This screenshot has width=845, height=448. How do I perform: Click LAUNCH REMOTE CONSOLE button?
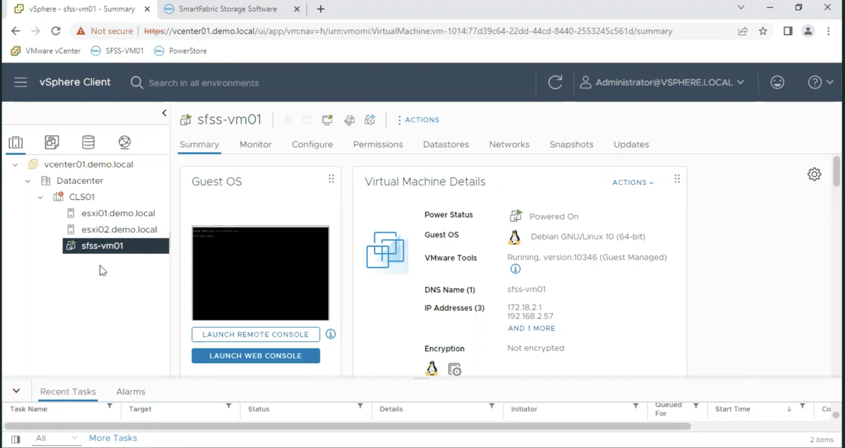click(256, 335)
